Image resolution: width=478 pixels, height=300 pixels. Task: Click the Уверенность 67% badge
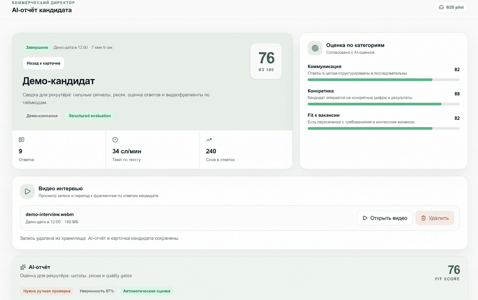click(97, 291)
